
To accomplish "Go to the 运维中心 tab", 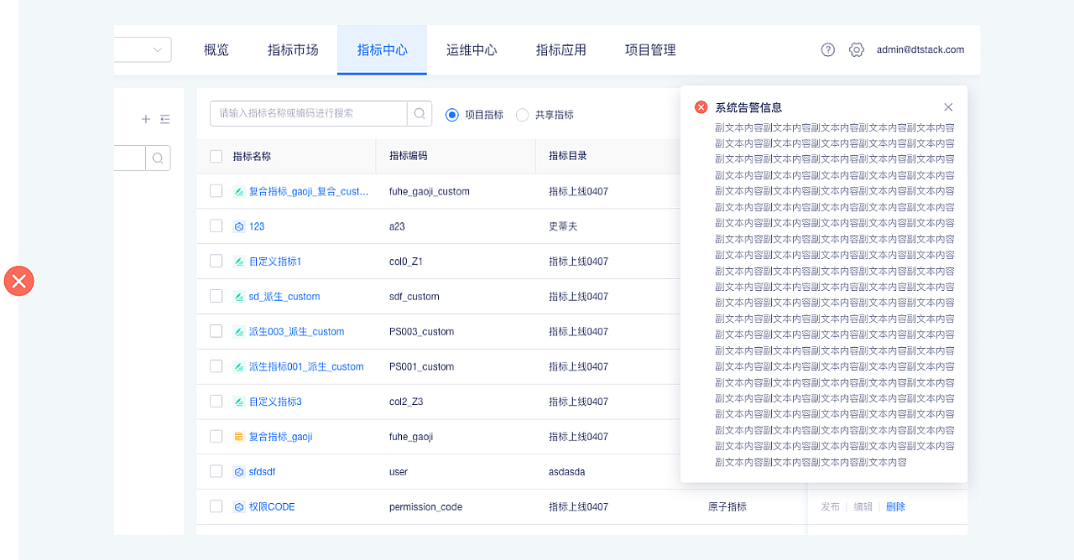I will tap(472, 49).
